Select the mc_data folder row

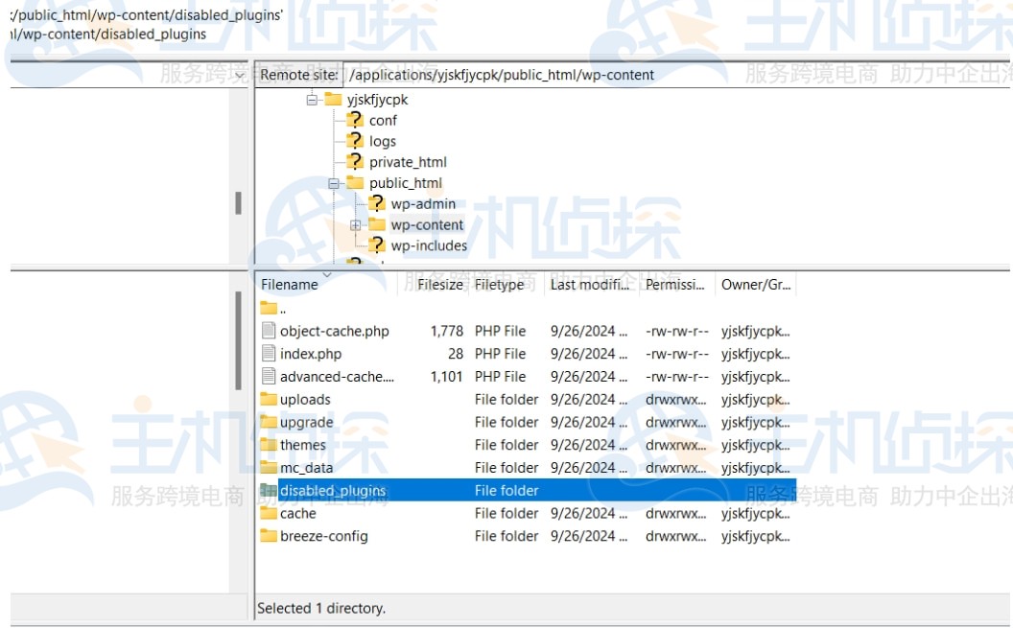click(307, 468)
